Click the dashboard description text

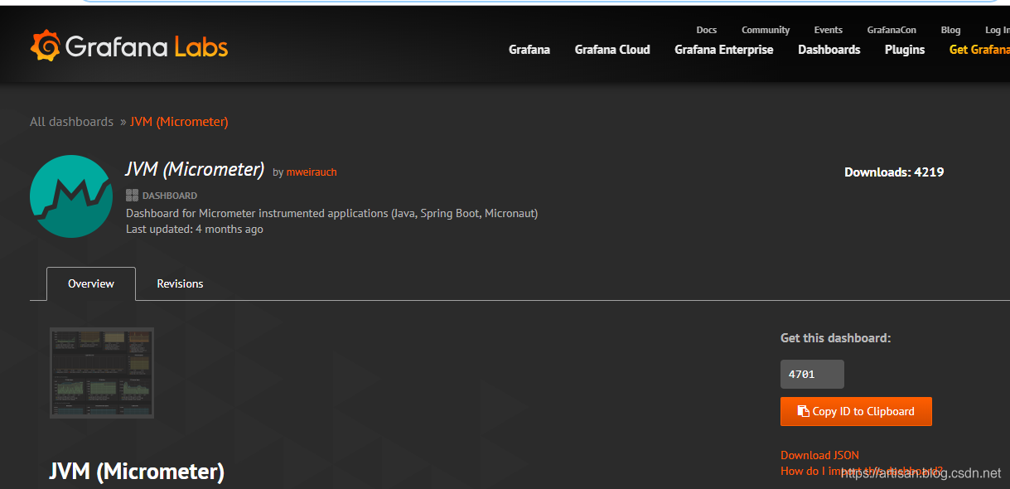pos(331,213)
